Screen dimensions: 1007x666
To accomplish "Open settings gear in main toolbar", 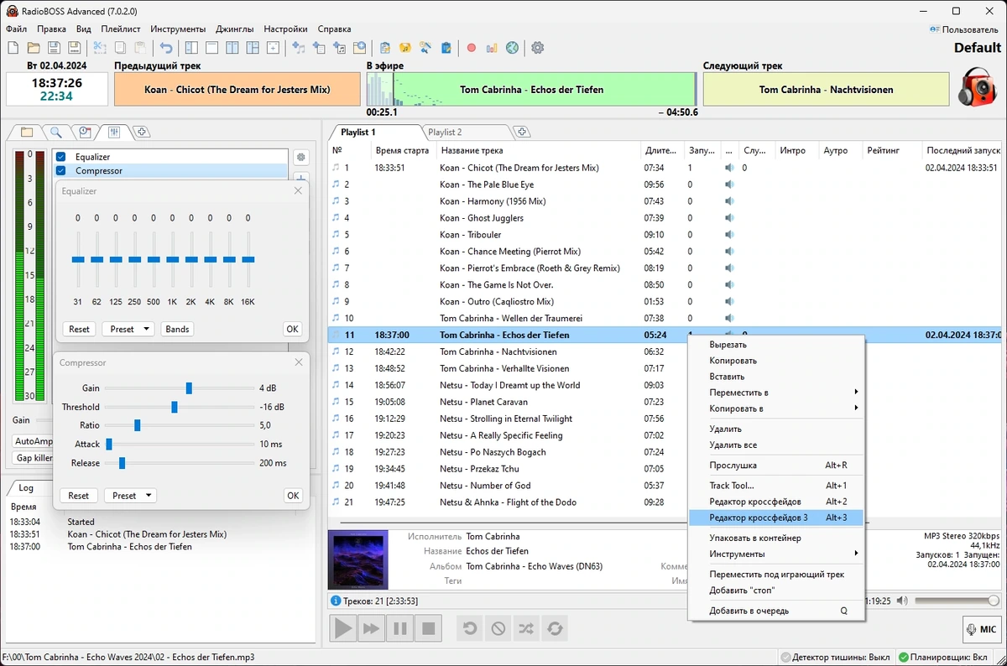I will click(538, 48).
